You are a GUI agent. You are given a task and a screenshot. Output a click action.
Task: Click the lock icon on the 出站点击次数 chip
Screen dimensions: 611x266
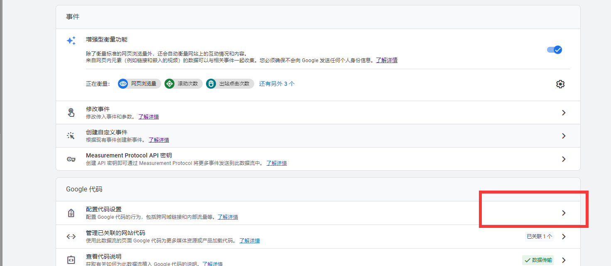(211, 83)
